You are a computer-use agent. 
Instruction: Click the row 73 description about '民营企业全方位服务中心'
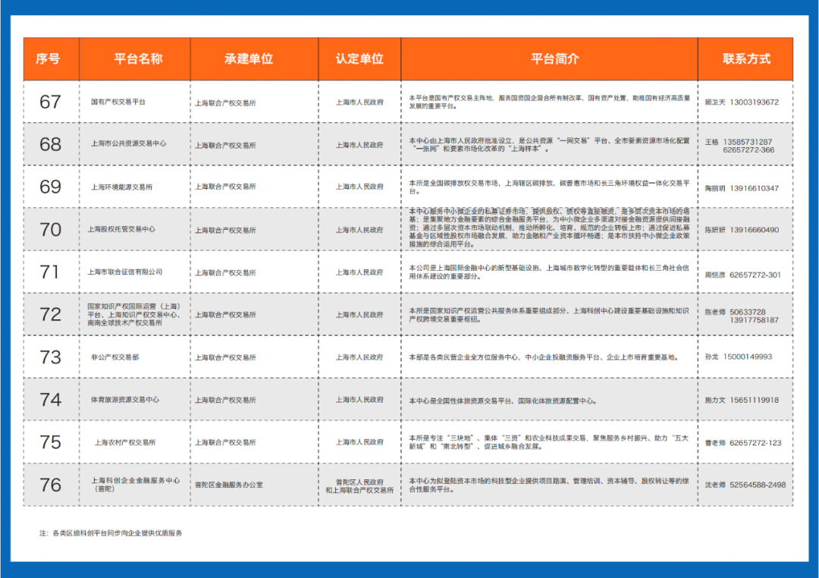tap(544, 357)
